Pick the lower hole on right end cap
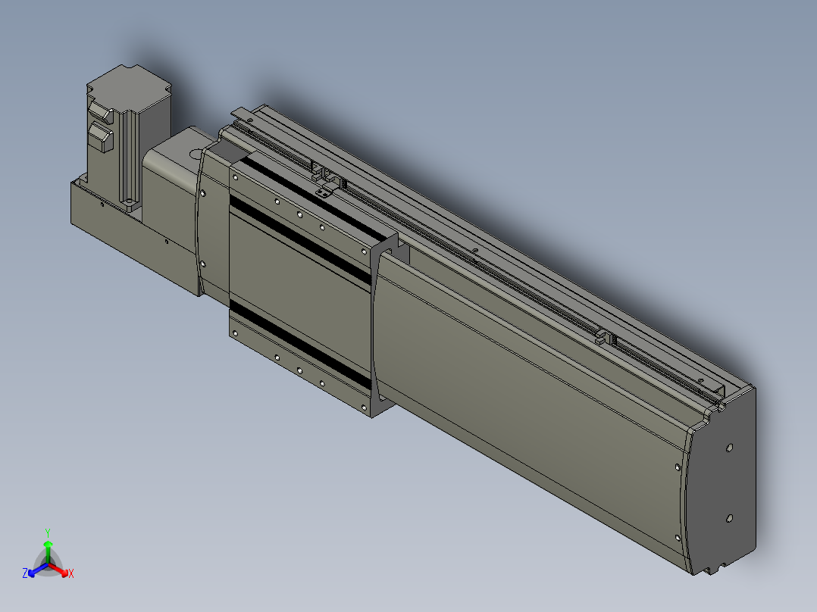Screen dimensions: 817x612 click(x=729, y=518)
